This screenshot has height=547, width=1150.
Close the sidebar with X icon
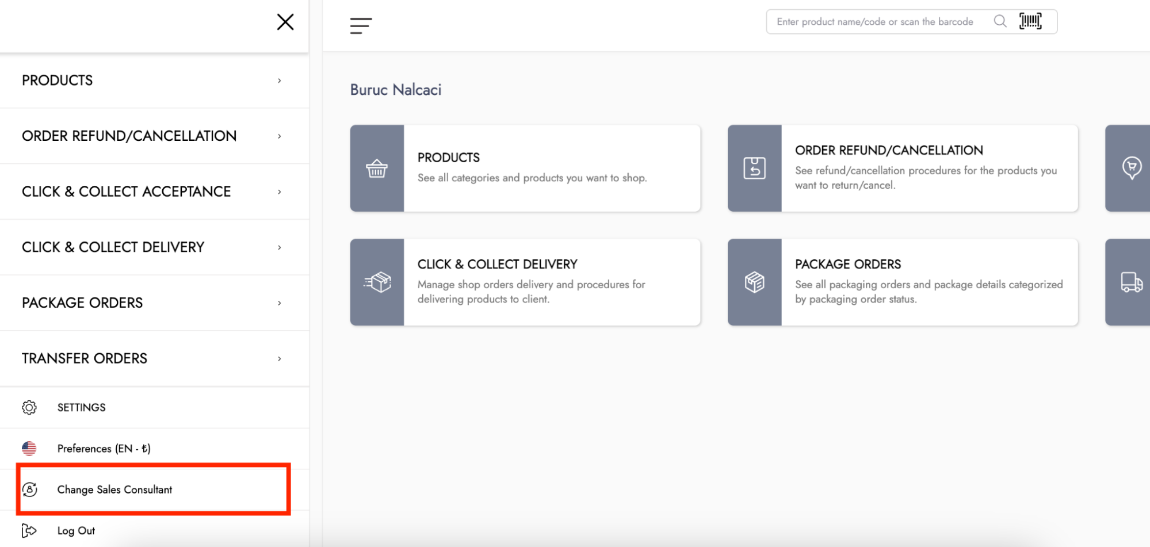click(x=285, y=22)
